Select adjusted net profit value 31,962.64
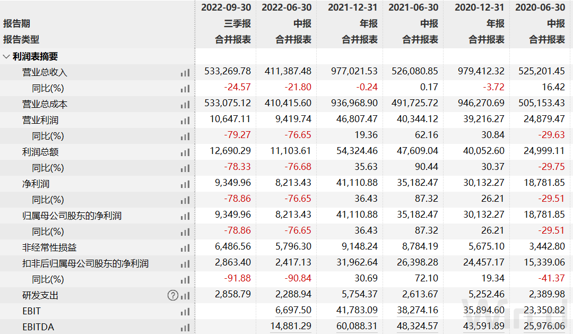Image resolution: width=573 pixels, height=334 pixels. [357, 262]
